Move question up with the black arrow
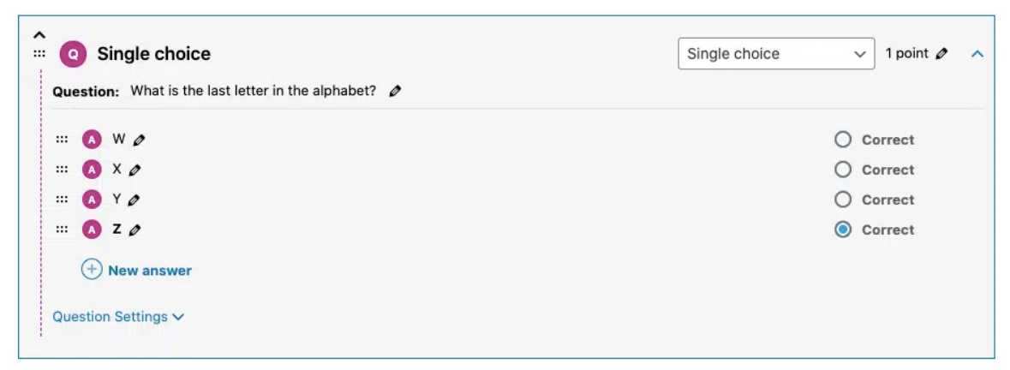Image resolution: width=1010 pixels, height=370 pixels. (x=39, y=35)
